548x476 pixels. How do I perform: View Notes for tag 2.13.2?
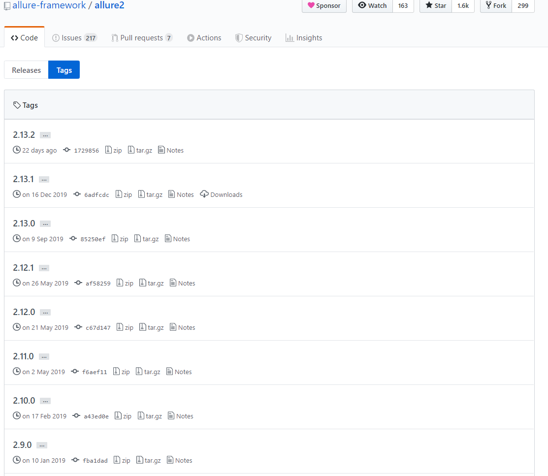point(171,150)
